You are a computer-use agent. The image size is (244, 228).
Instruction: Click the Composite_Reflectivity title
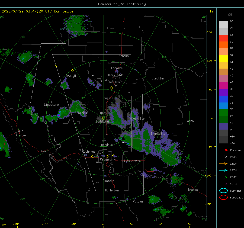pos(122,4)
